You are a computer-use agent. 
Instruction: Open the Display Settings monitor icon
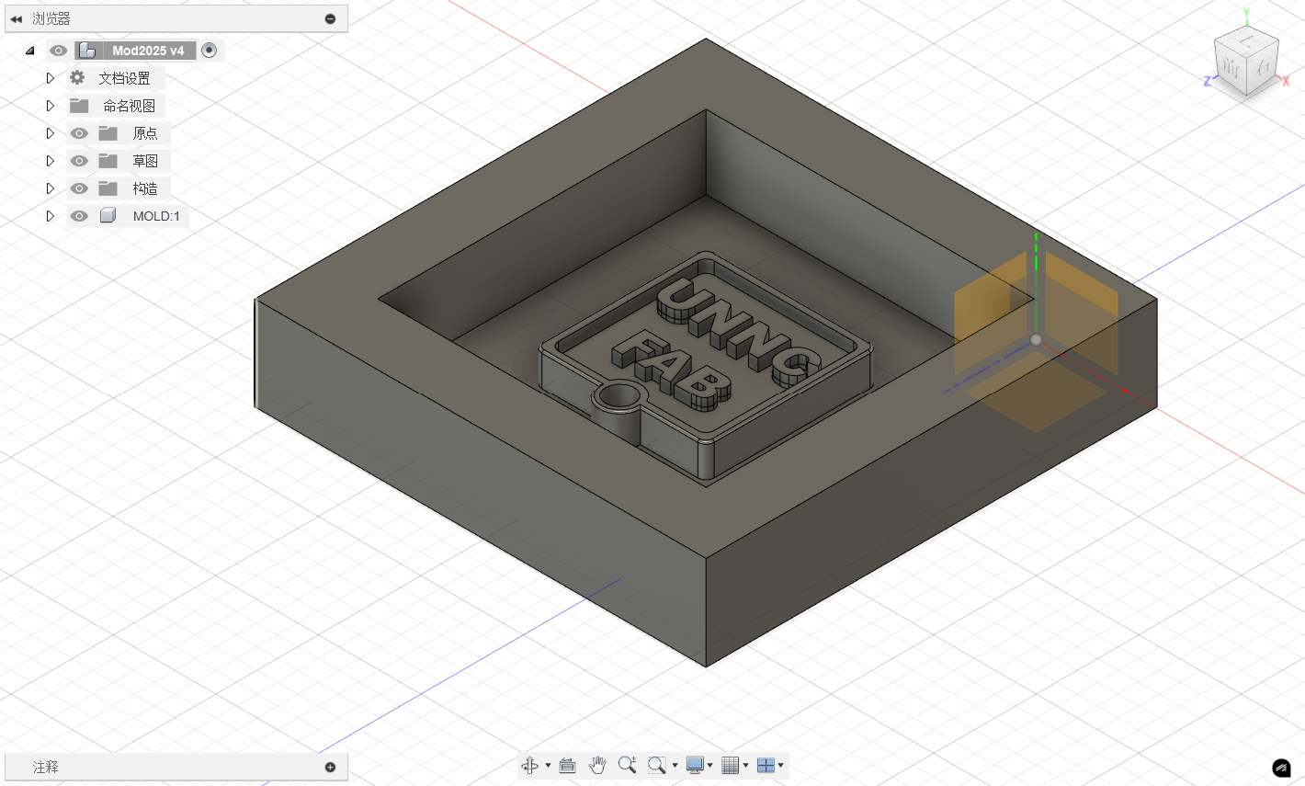pyautogui.click(x=695, y=765)
